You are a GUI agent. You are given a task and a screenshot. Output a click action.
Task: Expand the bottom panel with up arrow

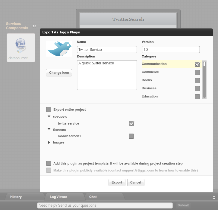click(214, 197)
